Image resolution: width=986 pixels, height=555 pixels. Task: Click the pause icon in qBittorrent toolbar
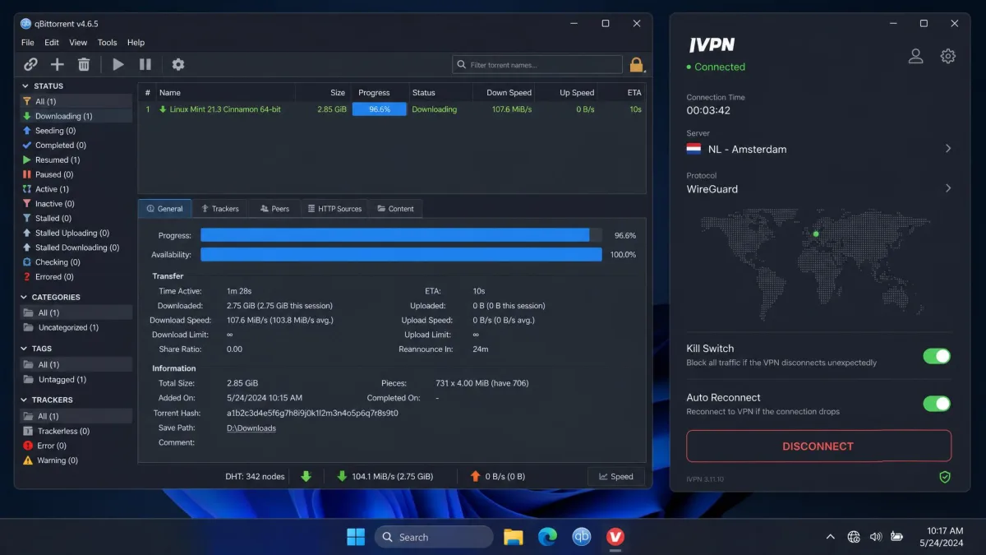pos(145,64)
